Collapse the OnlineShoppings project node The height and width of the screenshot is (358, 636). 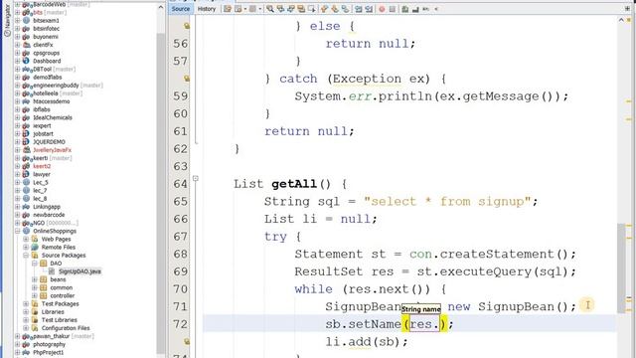click(18, 231)
